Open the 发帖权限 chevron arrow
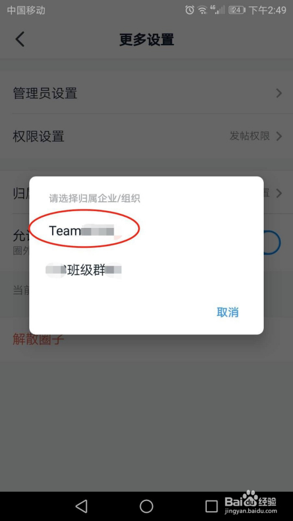The height and width of the screenshot is (521, 293). (x=279, y=136)
